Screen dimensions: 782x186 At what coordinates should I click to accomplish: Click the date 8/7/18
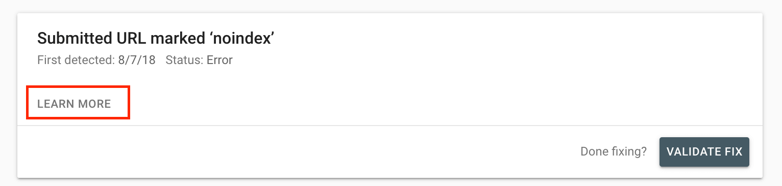pyautogui.click(x=136, y=60)
